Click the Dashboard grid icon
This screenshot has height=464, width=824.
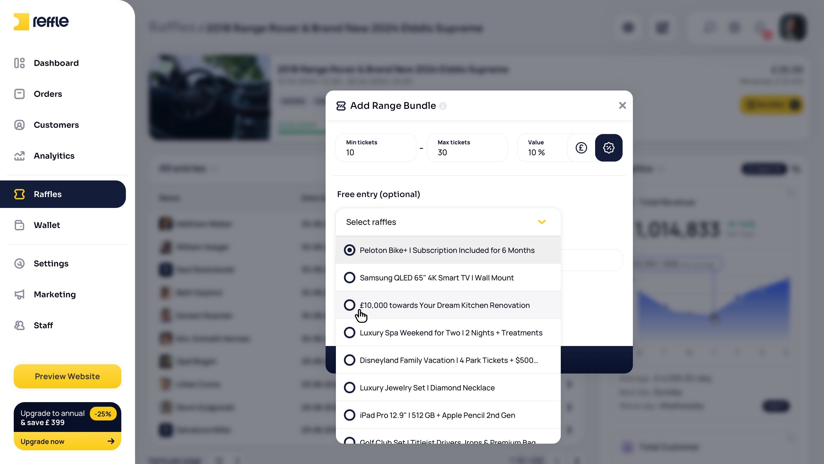pyautogui.click(x=19, y=63)
